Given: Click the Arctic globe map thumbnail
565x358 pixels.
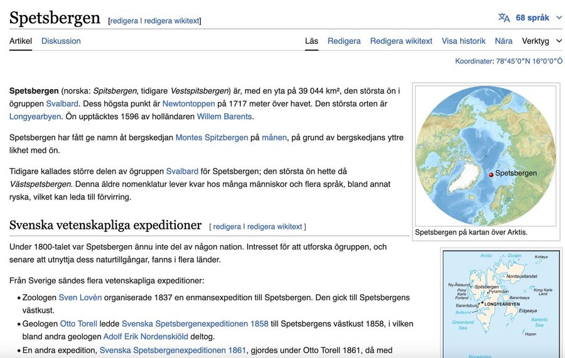Looking at the screenshot, I should click(485, 155).
